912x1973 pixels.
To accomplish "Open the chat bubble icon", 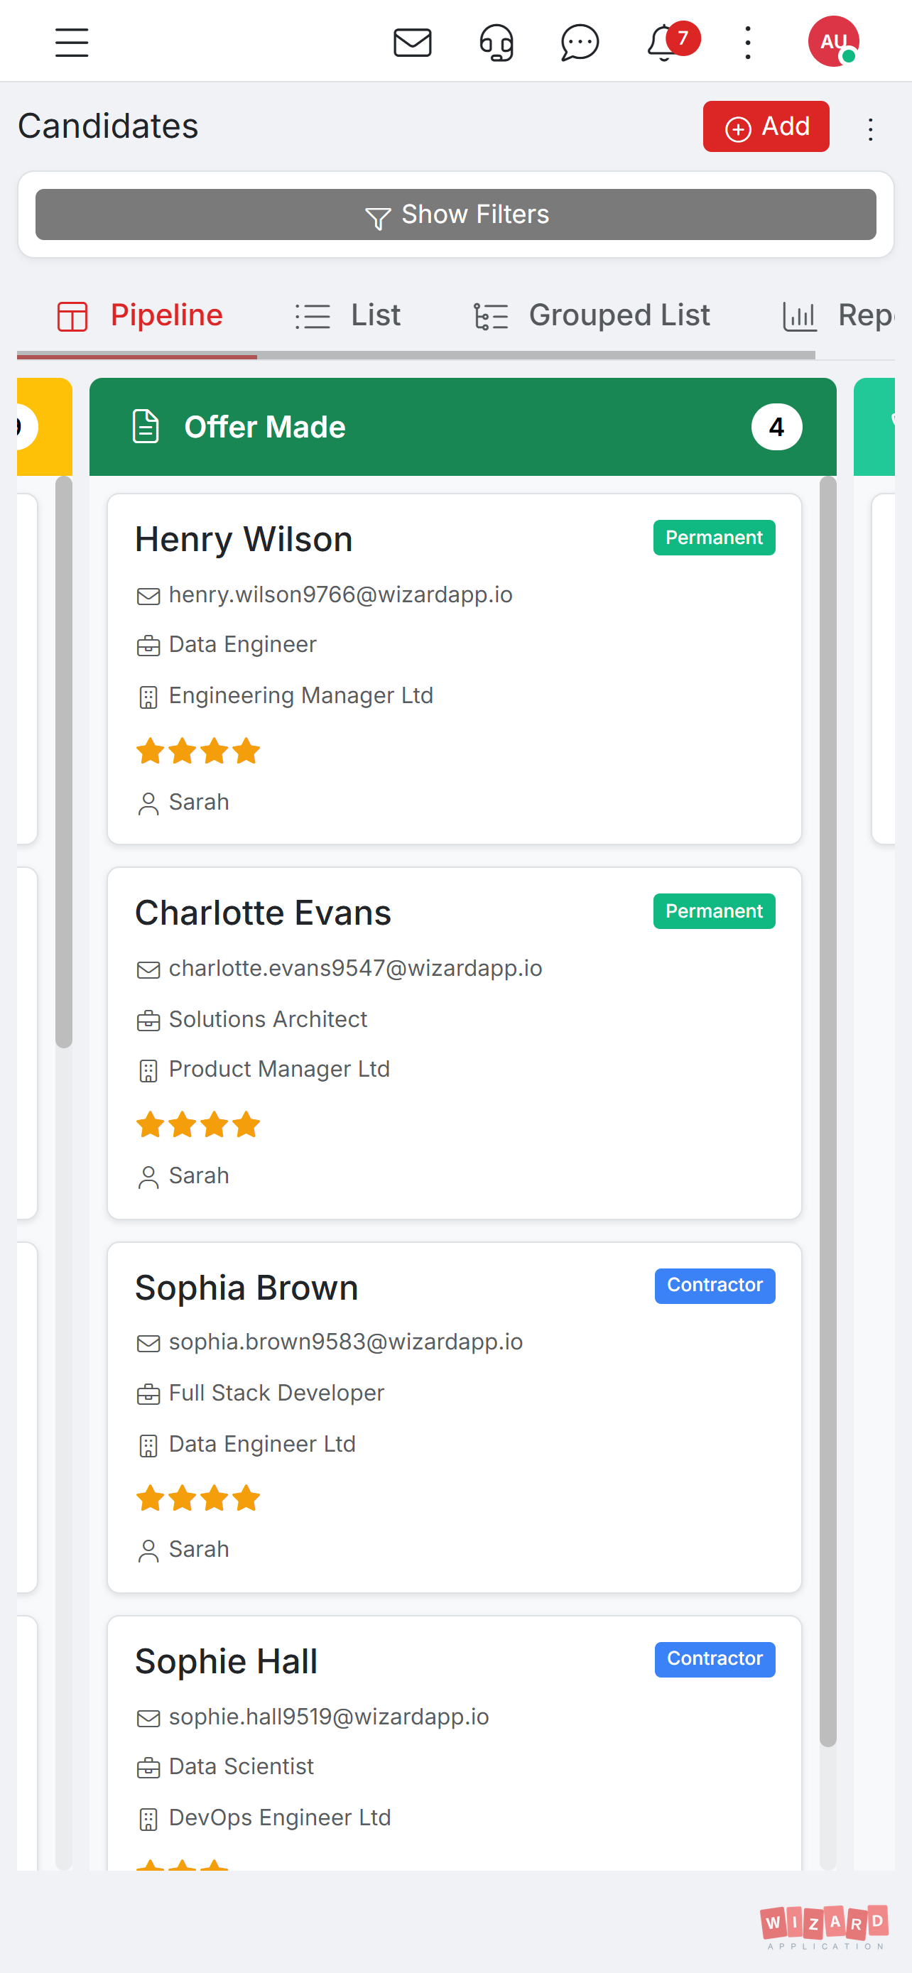I will click(580, 42).
